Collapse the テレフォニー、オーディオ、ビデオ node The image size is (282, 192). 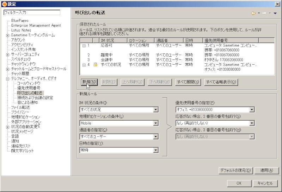pyautogui.click(x=7, y=79)
